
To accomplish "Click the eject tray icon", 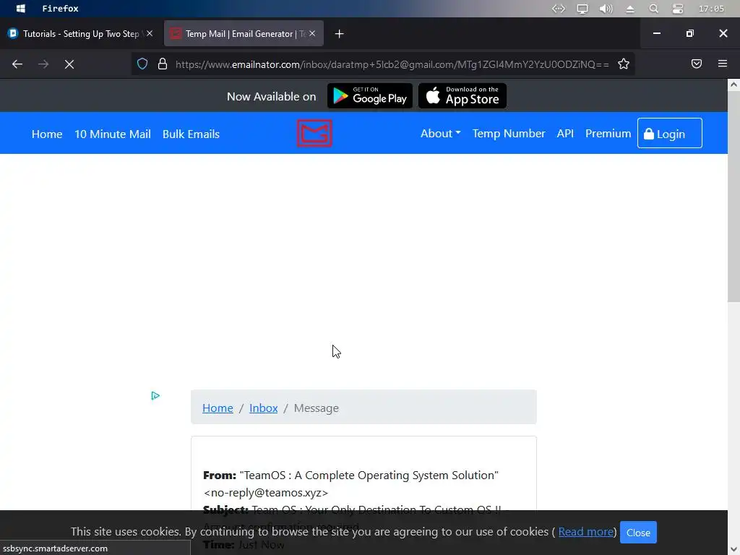I will pos(630,9).
